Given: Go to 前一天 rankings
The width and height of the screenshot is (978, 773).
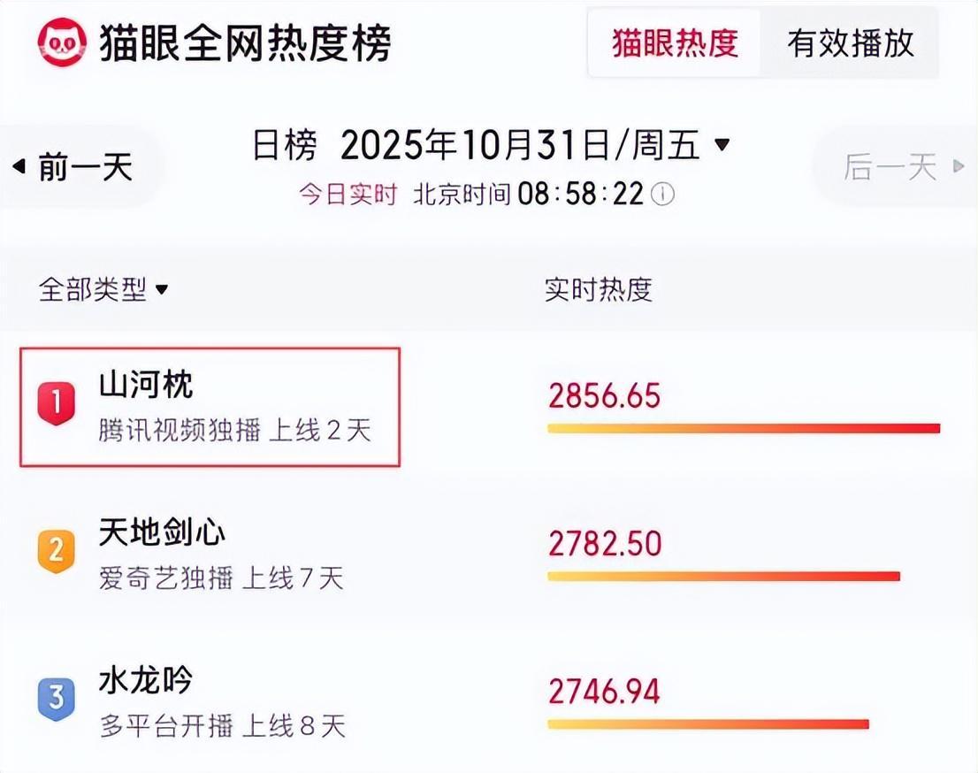Looking at the screenshot, I should pyautogui.click(x=84, y=166).
